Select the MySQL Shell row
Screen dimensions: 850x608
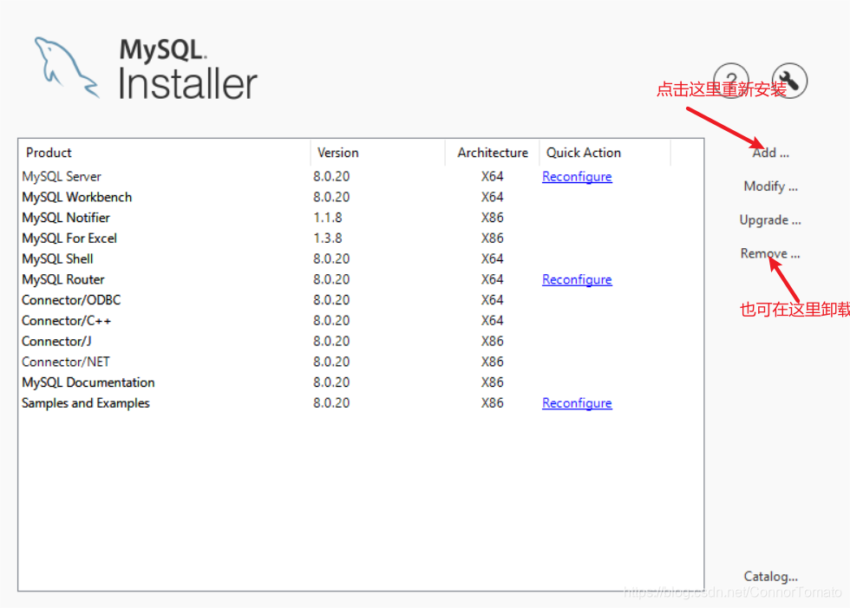click(x=361, y=259)
